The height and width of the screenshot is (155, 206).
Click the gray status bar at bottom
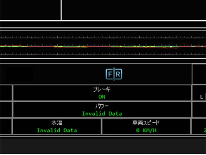pyautogui.click(x=103, y=145)
